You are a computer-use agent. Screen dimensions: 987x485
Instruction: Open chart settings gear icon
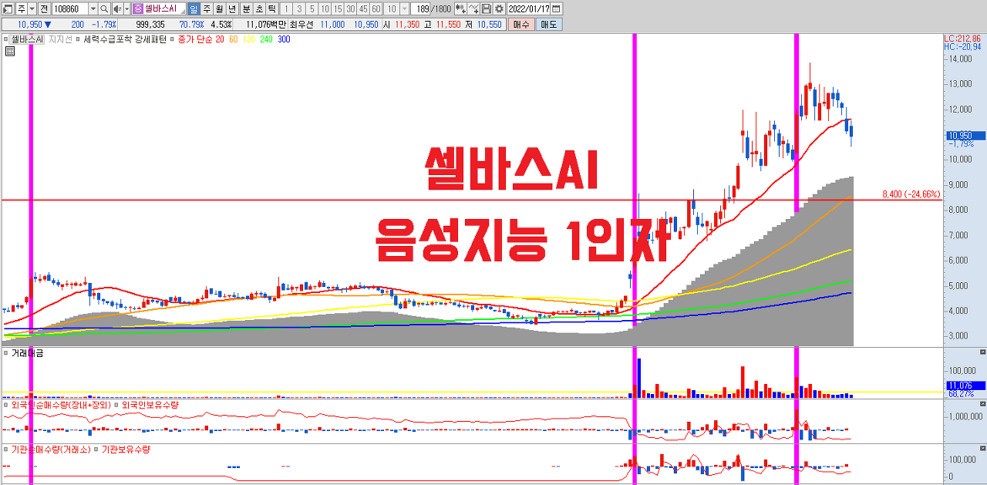(x=499, y=9)
